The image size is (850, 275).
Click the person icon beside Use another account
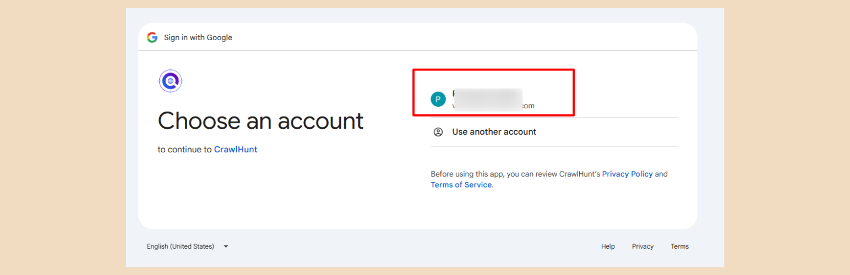438,132
